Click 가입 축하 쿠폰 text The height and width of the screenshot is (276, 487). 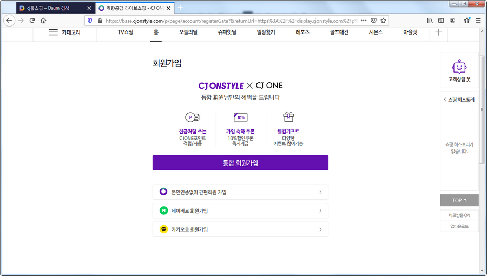pos(240,132)
